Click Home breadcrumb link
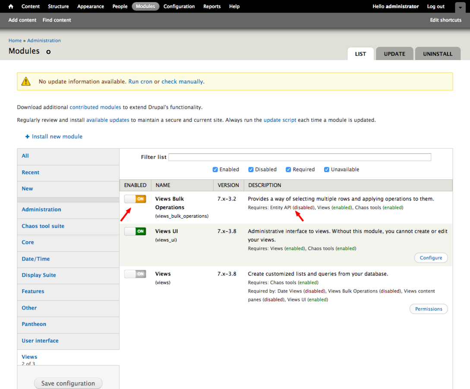 click(15, 41)
